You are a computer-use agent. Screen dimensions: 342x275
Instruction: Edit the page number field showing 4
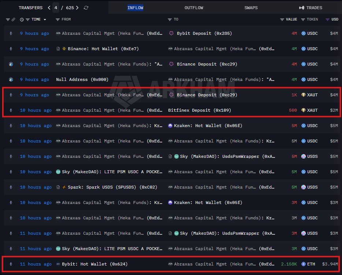point(56,8)
